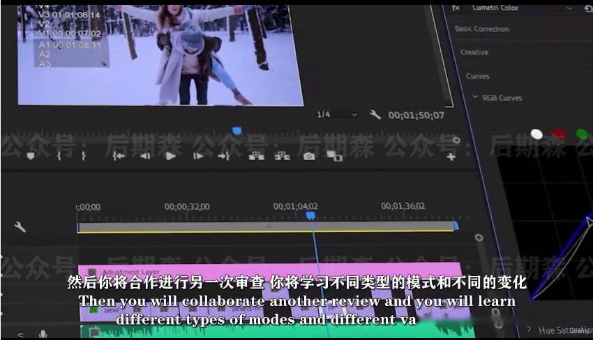Play the sequence in Program Monitor

click(x=171, y=156)
